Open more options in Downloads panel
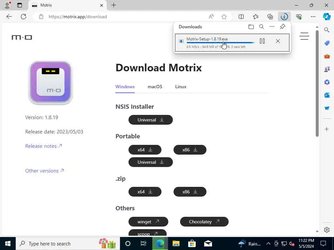Screen dimensions: 334x250 [x=272, y=27]
